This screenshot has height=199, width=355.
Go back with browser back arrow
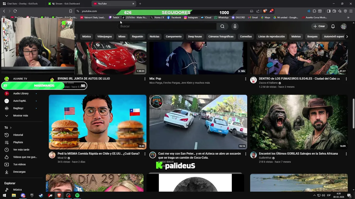(4, 11)
